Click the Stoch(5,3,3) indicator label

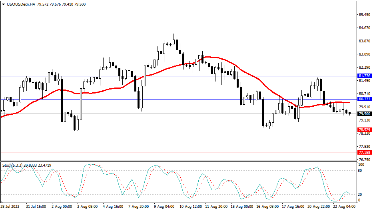tap(14, 165)
